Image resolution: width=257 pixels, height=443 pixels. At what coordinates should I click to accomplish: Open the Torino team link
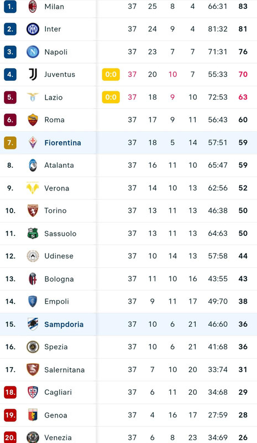point(55,210)
